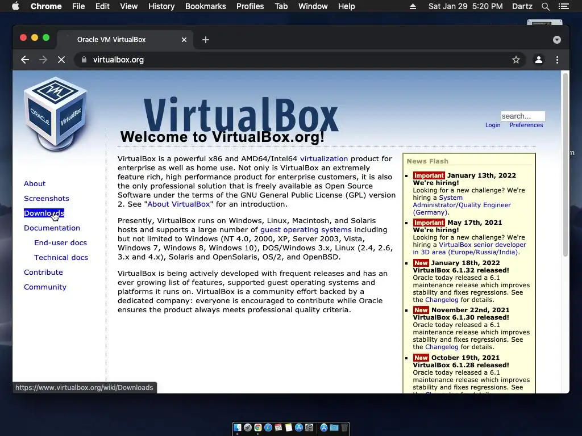Open Finder from the Dock
The width and height of the screenshot is (582, 436).
coord(238,427)
